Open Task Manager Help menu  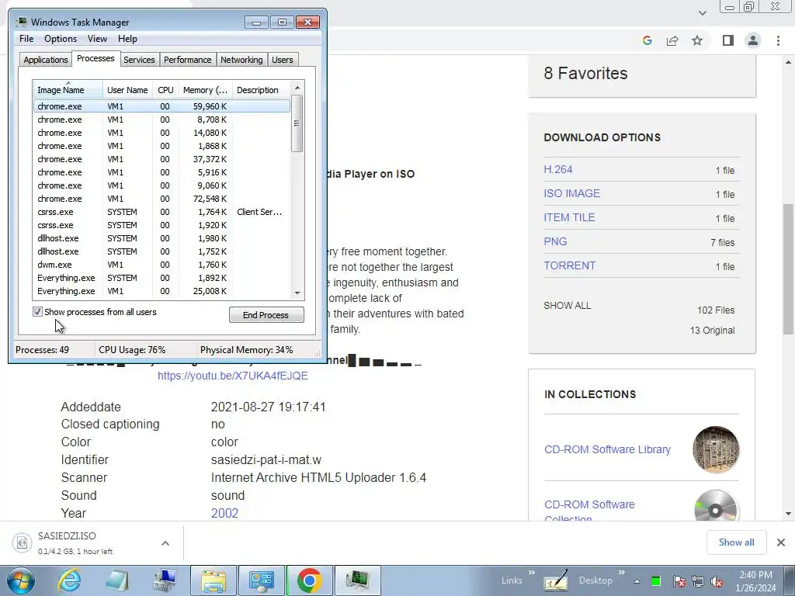click(x=127, y=39)
